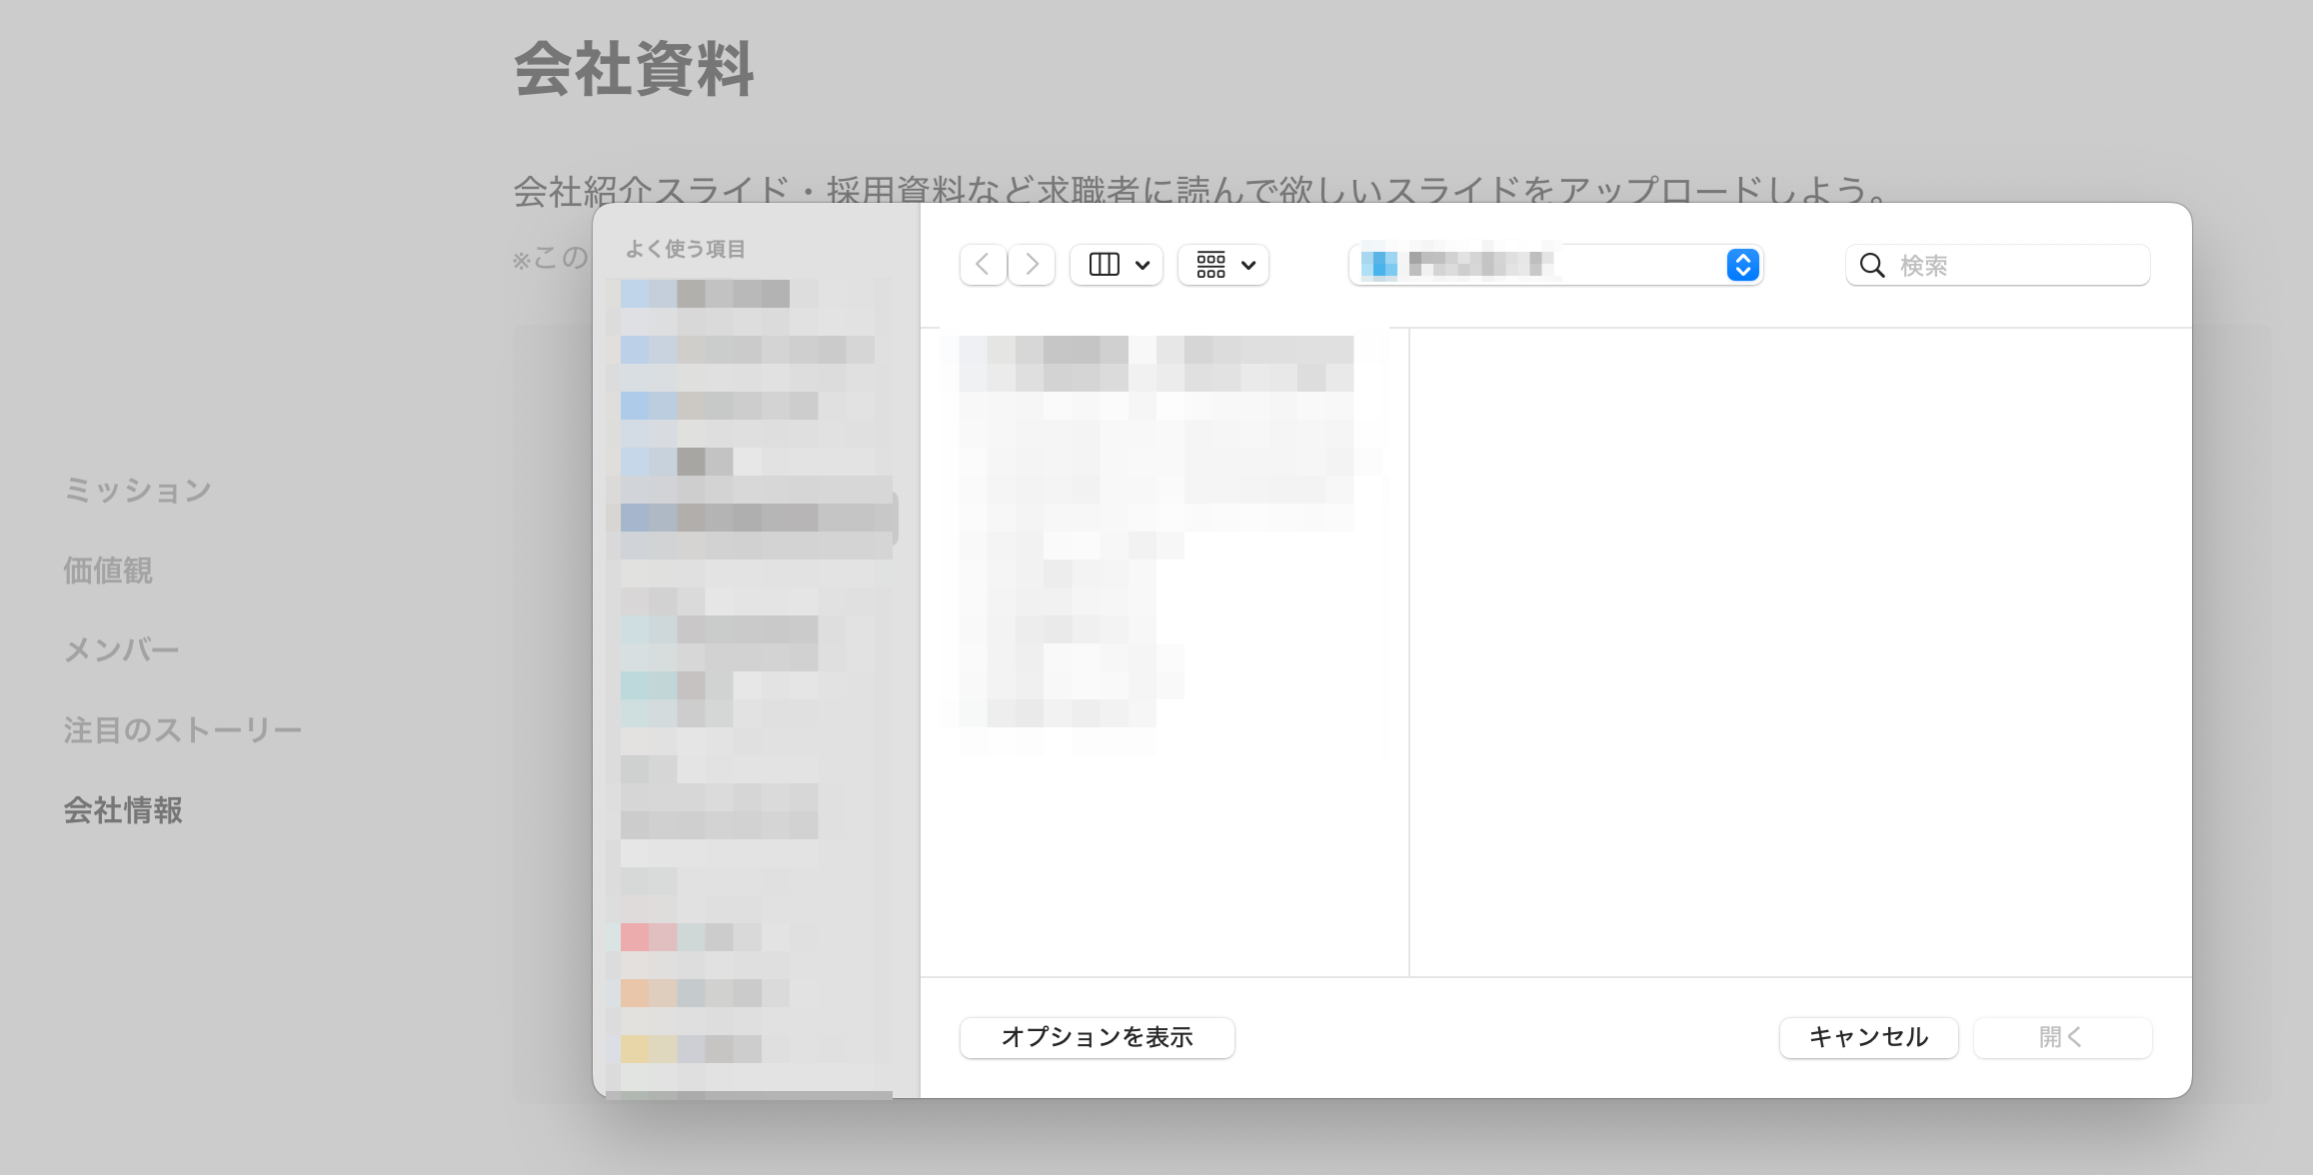2313x1175 pixels.
Task: Click the 会社資料 page heading
Action: (634, 70)
